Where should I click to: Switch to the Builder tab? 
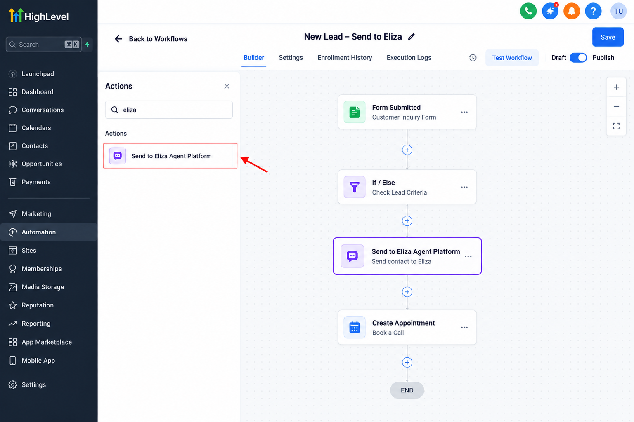254,58
